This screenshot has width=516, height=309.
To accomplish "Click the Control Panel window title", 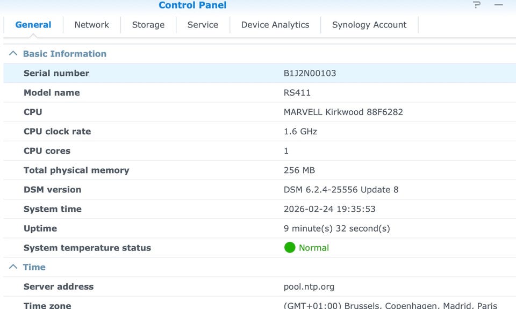I will point(192,5).
